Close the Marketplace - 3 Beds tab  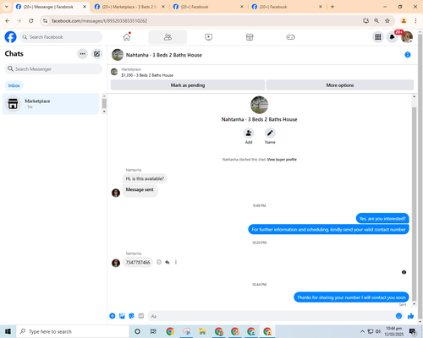tap(163, 7)
